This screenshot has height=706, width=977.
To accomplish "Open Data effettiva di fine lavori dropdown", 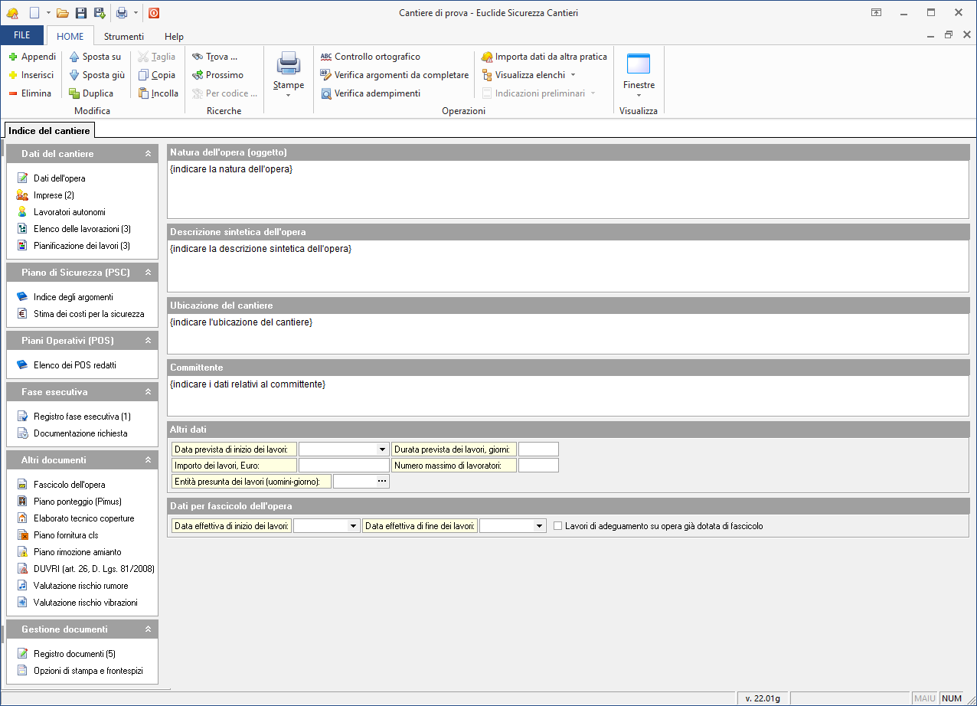I will pyautogui.click(x=539, y=526).
